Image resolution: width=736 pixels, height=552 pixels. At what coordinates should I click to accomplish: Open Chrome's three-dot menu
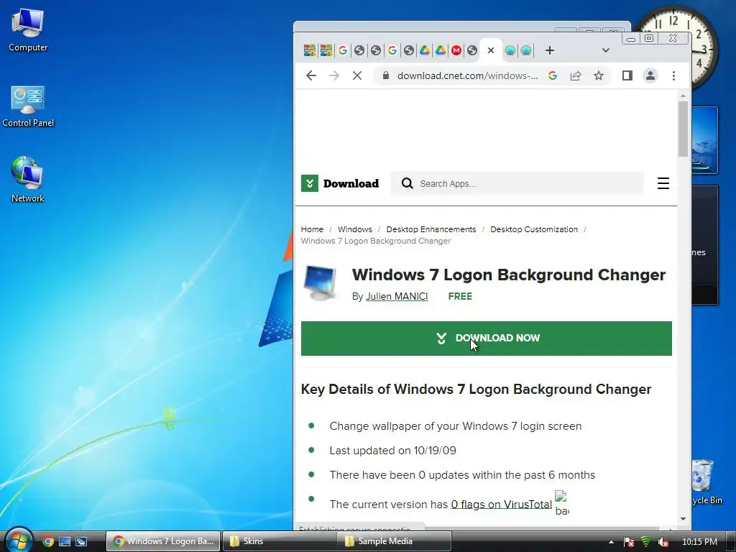(x=673, y=75)
